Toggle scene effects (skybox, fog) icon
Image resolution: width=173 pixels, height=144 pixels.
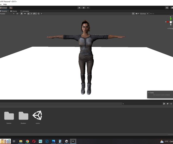(29, 14)
